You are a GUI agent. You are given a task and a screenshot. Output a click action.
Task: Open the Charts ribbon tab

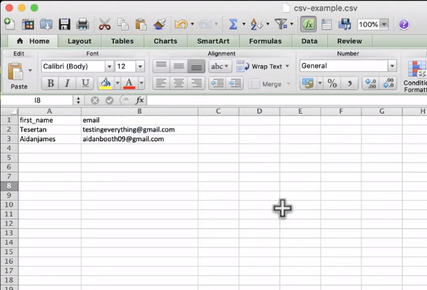[165, 41]
